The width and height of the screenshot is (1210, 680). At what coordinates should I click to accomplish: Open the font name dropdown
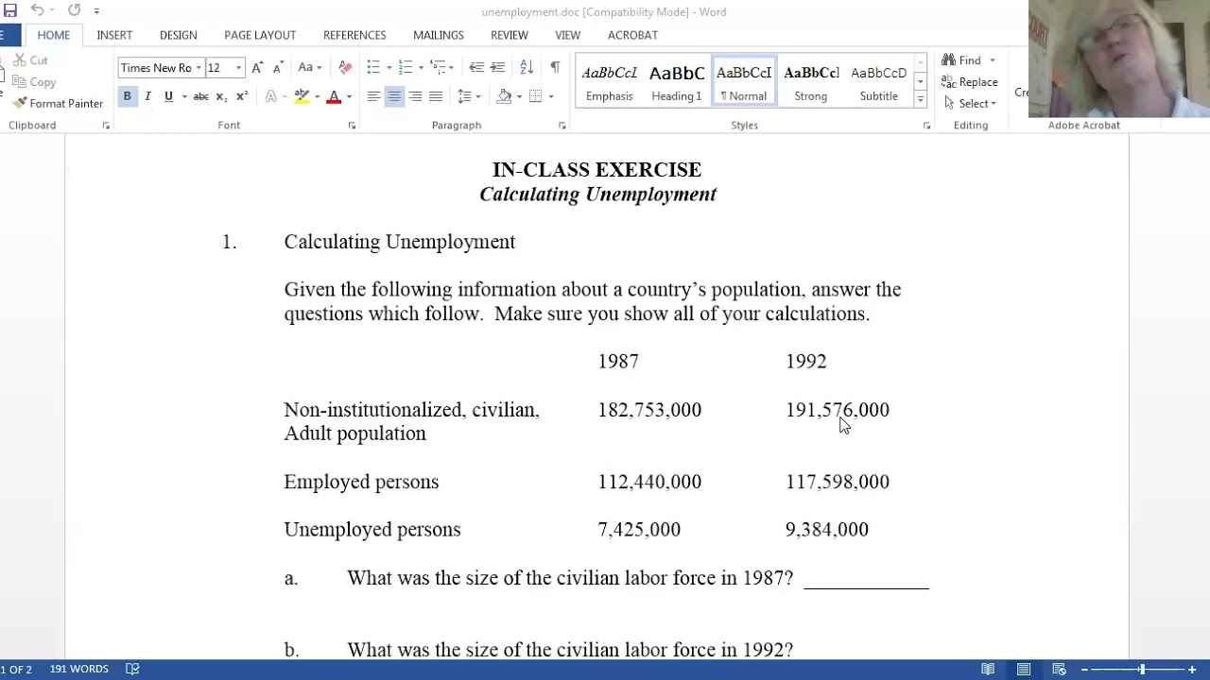coord(199,68)
